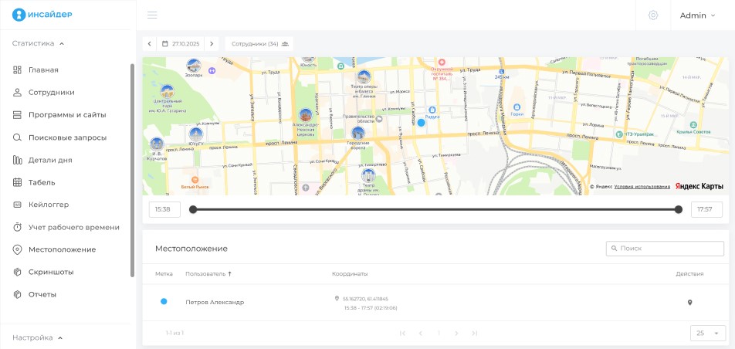Open the date picker 27.10.2025
The image size is (735, 349).
[x=181, y=44]
